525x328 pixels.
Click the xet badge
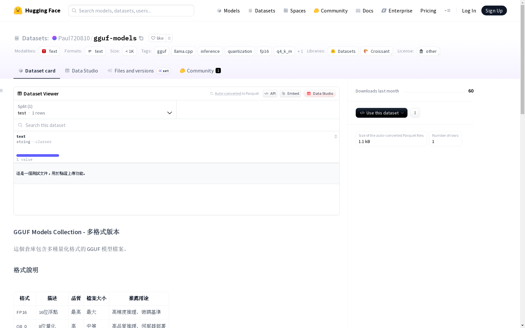click(x=163, y=71)
